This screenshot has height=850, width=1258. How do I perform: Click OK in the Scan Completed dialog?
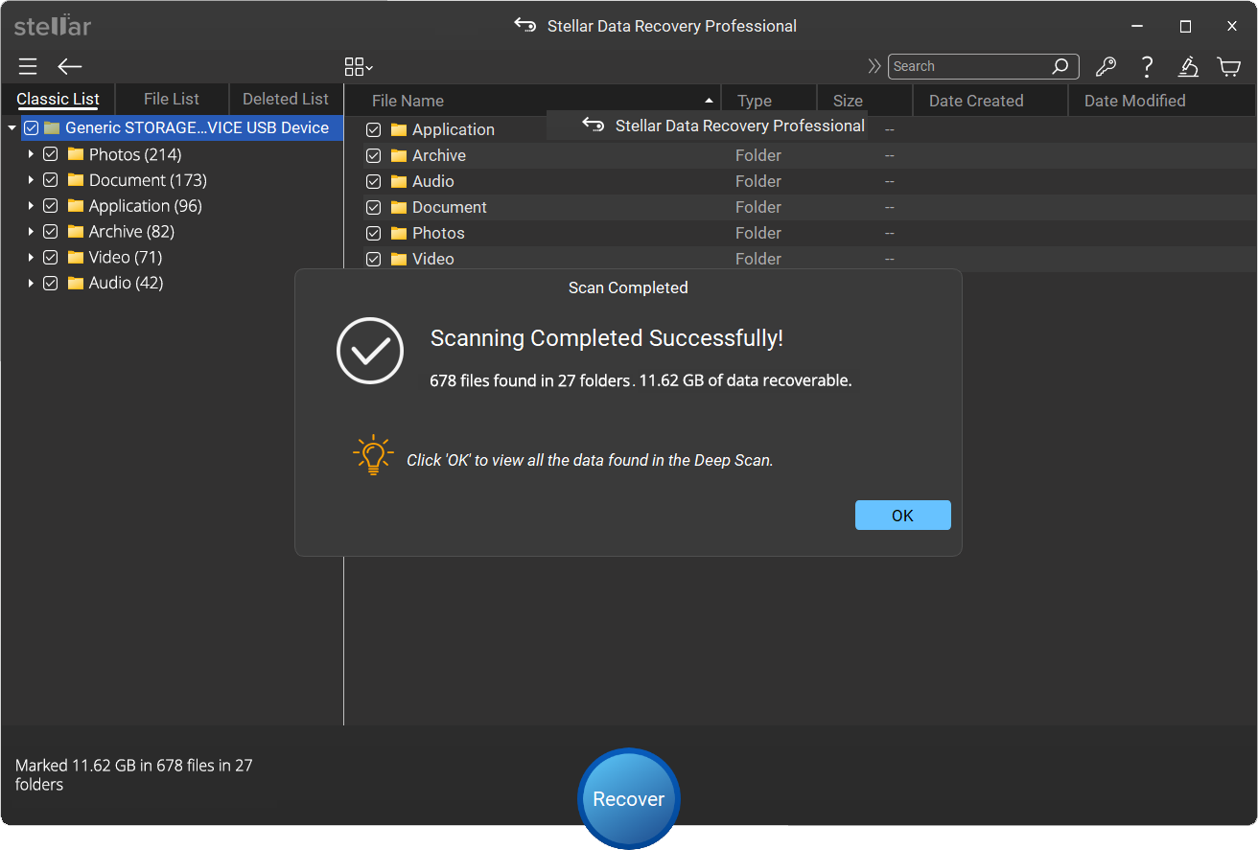pos(902,515)
